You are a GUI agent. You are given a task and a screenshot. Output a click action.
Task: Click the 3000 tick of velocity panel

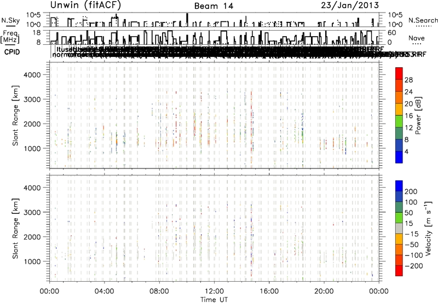32,212
